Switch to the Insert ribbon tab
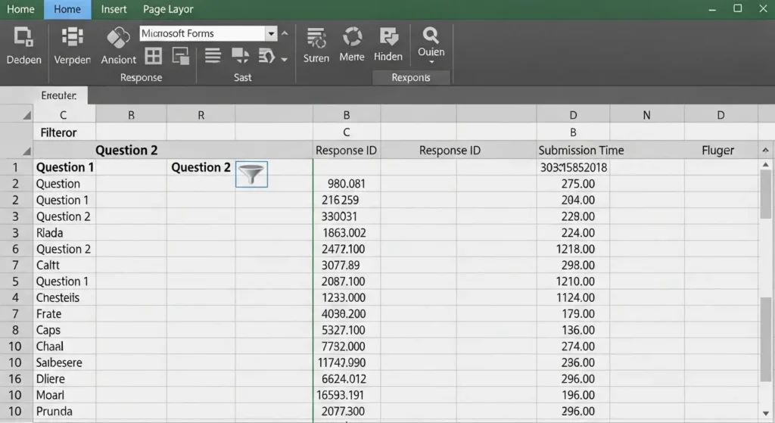The height and width of the screenshot is (423, 775). coord(114,9)
